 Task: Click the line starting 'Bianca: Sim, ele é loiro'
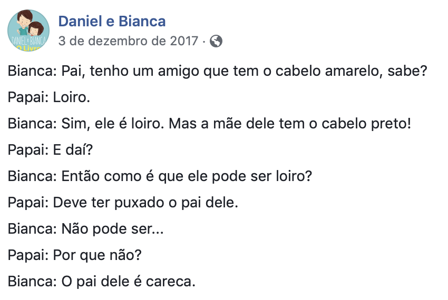click(209, 124)
